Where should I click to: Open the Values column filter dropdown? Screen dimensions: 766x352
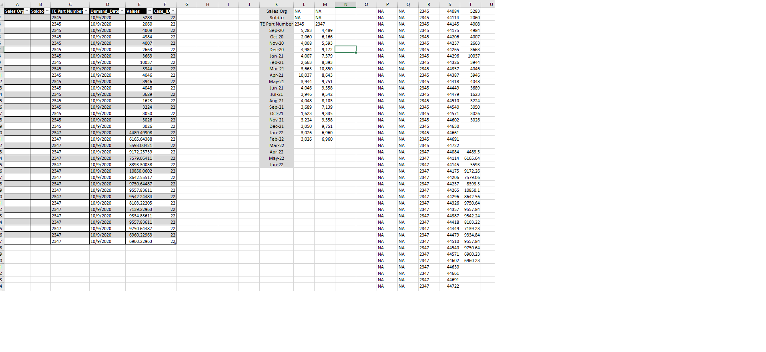pyautogui.click(x=150, y=11)
